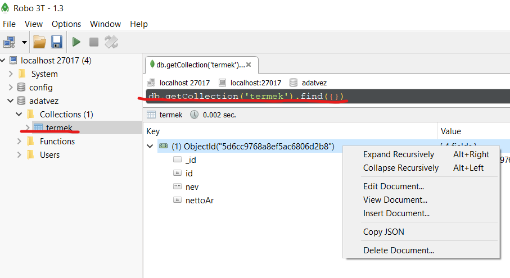The width and height of the screenshot is (510, 278).
Task: Expand the config database node
Action: 11,88
